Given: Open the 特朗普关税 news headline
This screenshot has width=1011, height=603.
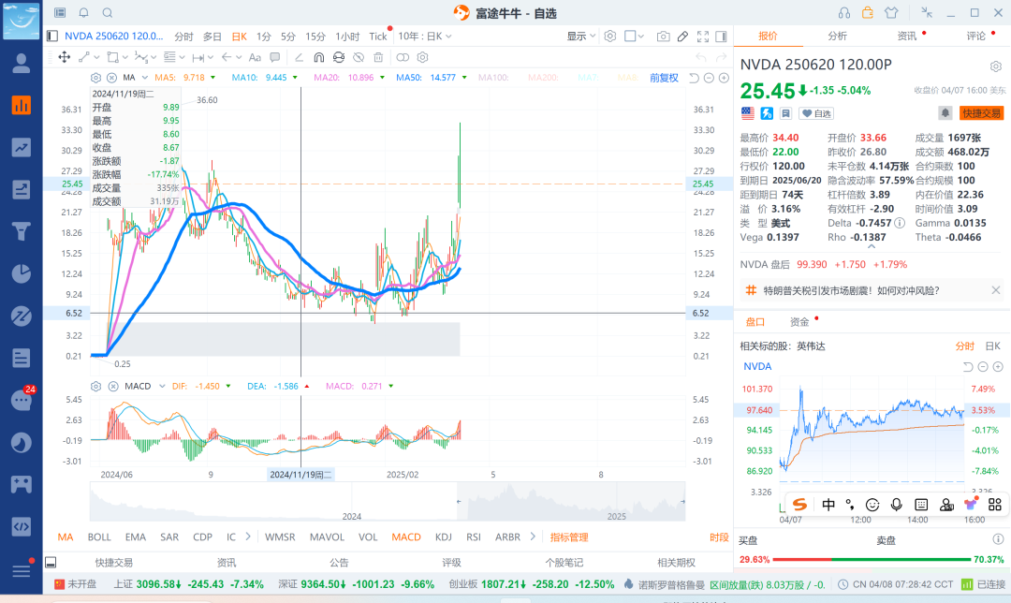Looking at the screenshot, I should (851, 291).
